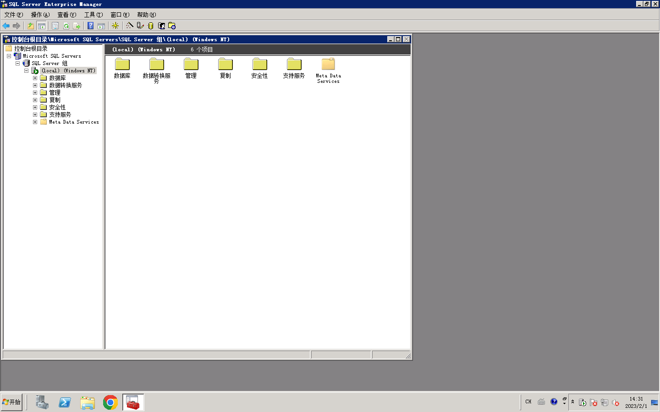Click show/hide action pane toolbar icon
This screenshot has height=412, width=660.
pos(101,26)
